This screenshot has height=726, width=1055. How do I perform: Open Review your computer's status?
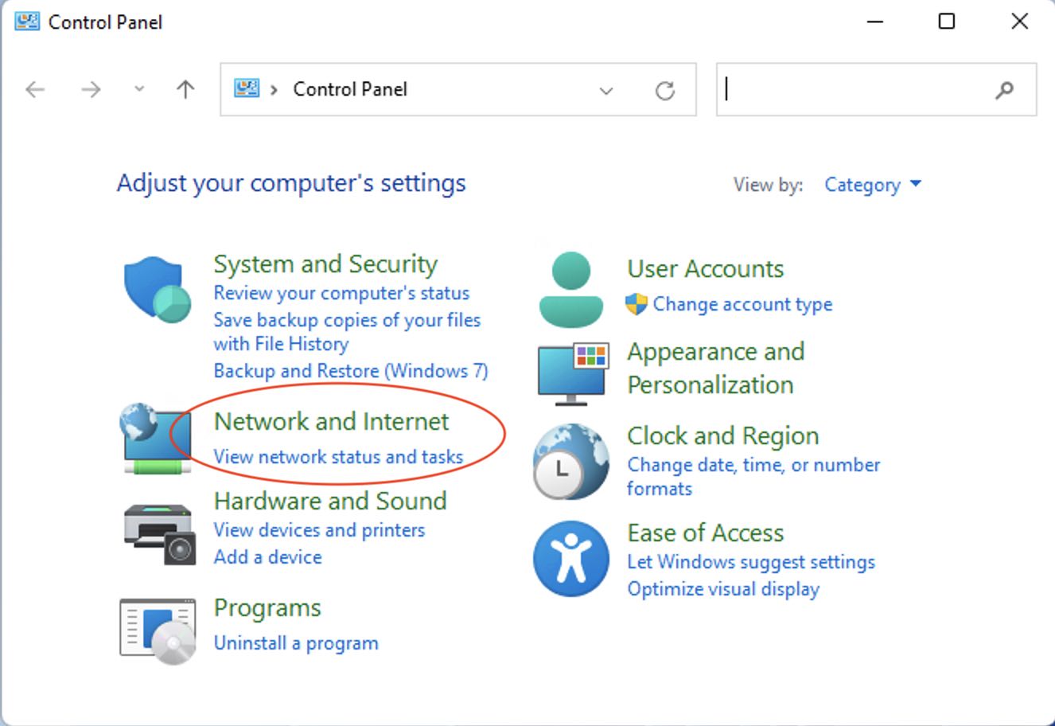pos(341,293)
